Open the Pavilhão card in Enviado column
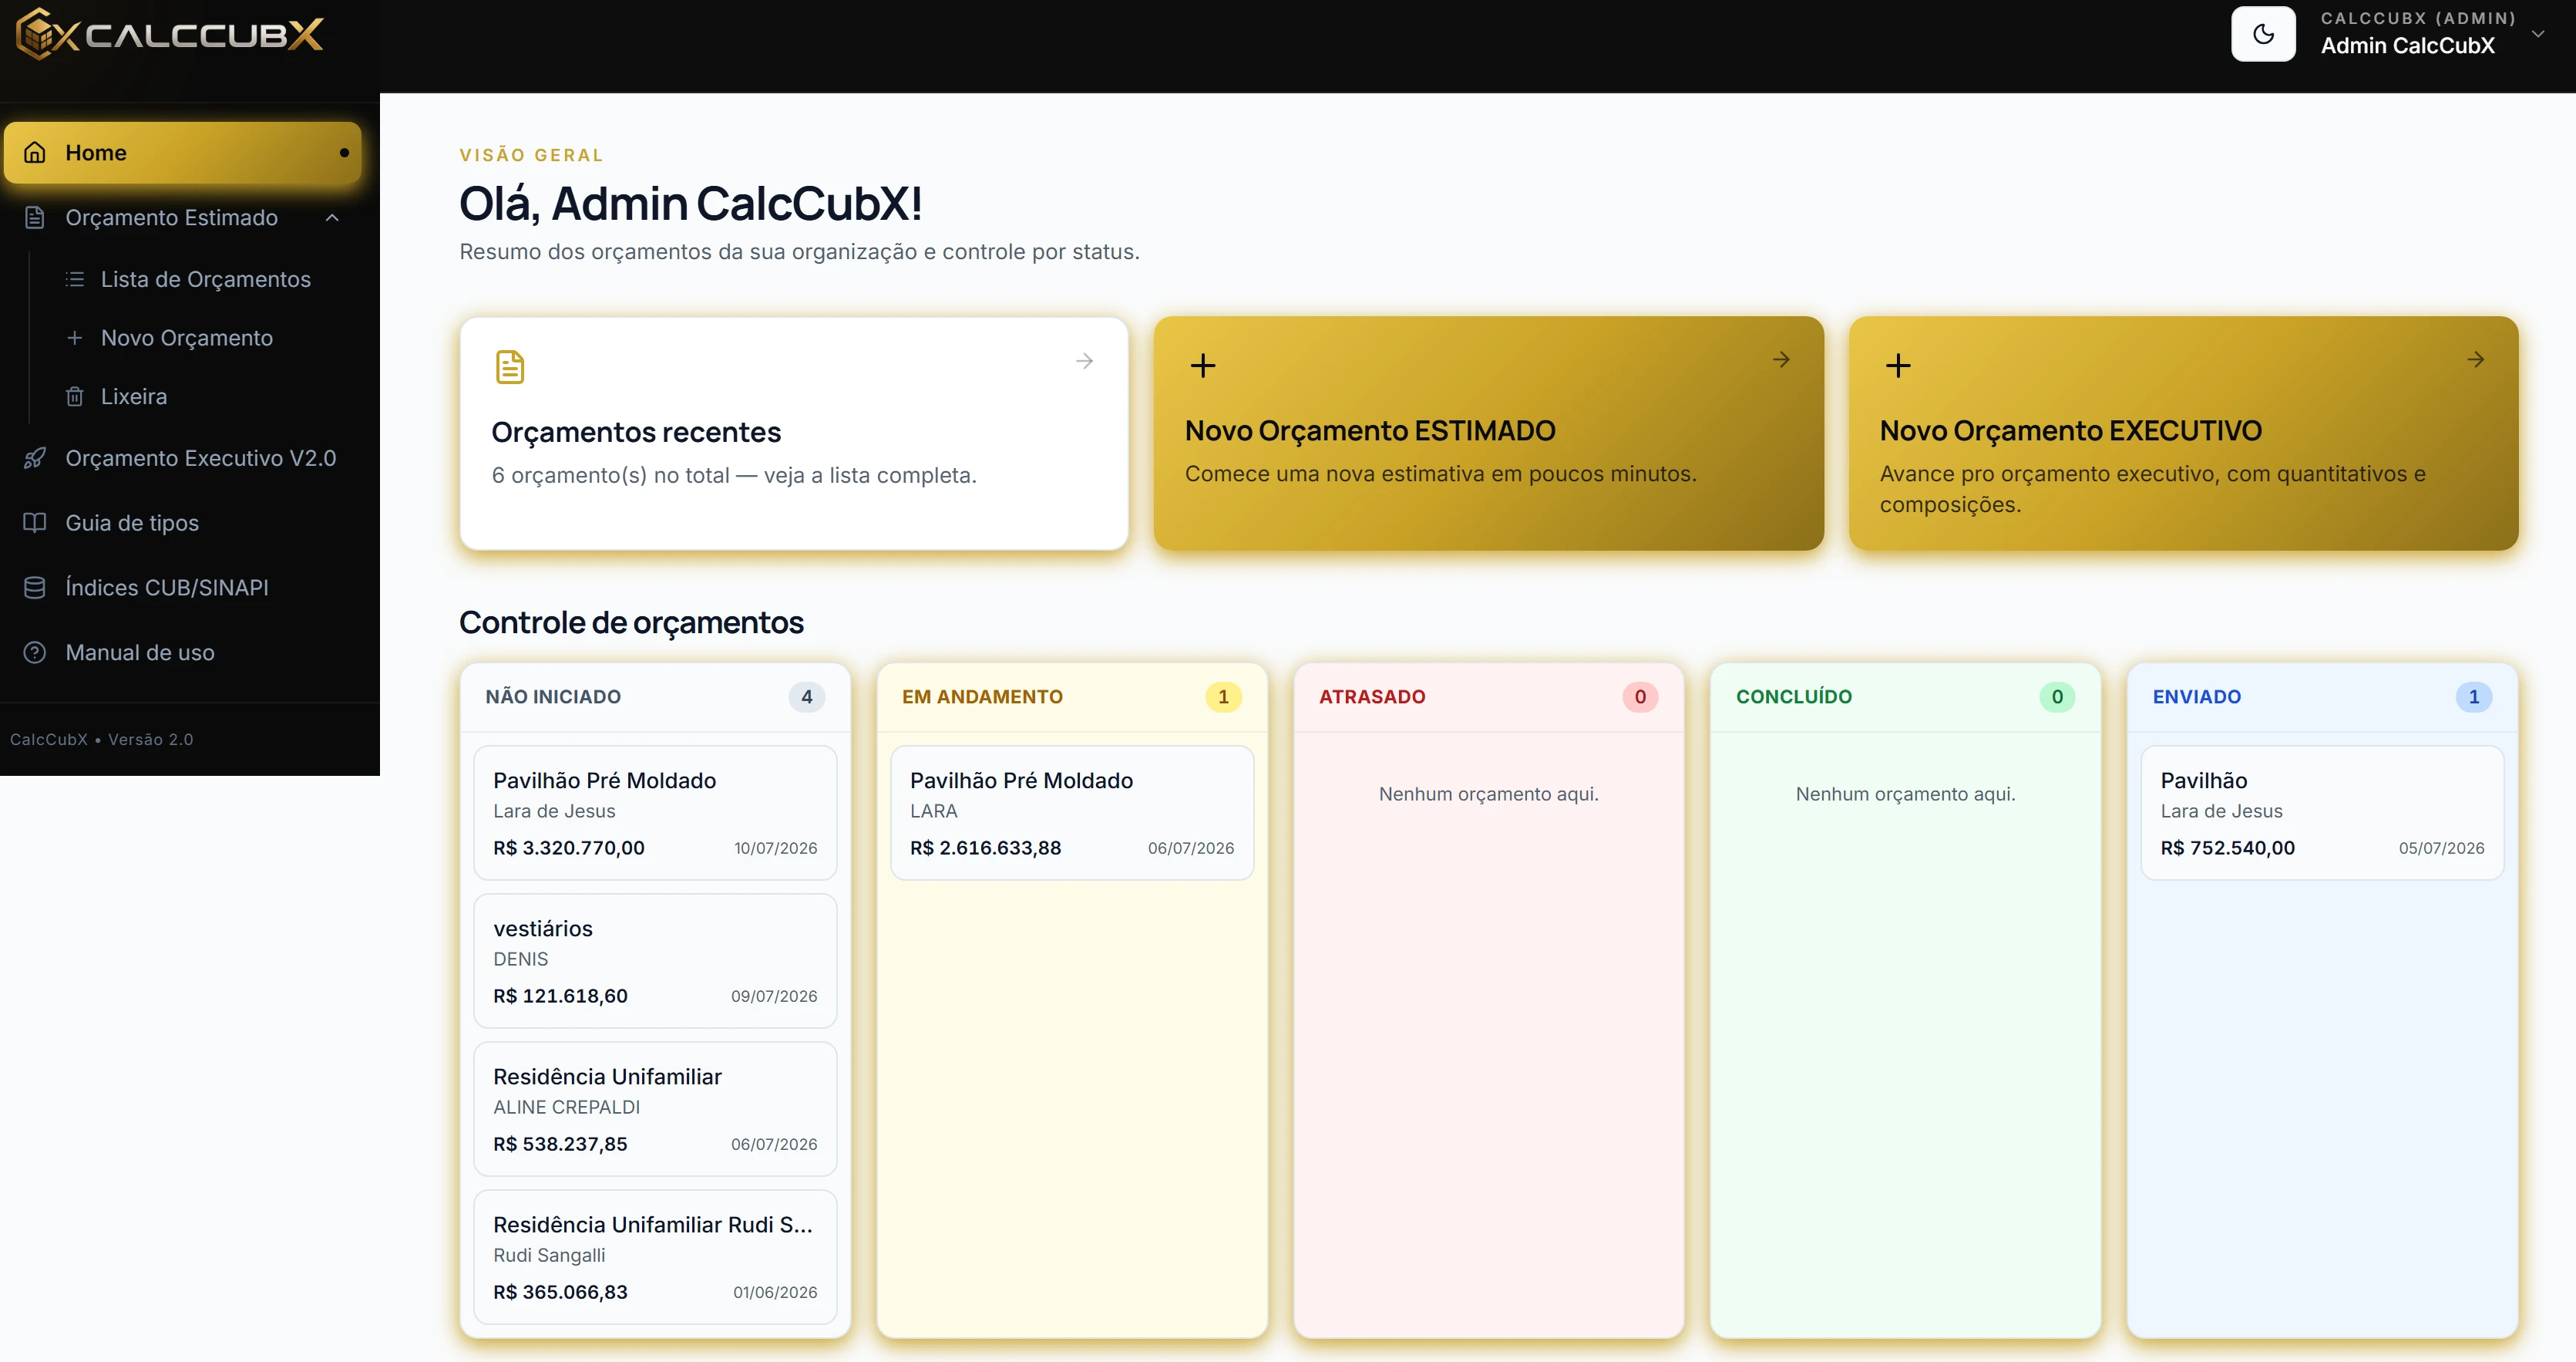Screen dimensions: 2576x1362 (x=2322, y=813)
